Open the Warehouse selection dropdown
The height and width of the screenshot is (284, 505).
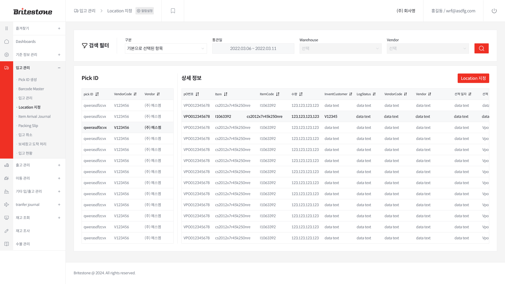click(340, 48)
